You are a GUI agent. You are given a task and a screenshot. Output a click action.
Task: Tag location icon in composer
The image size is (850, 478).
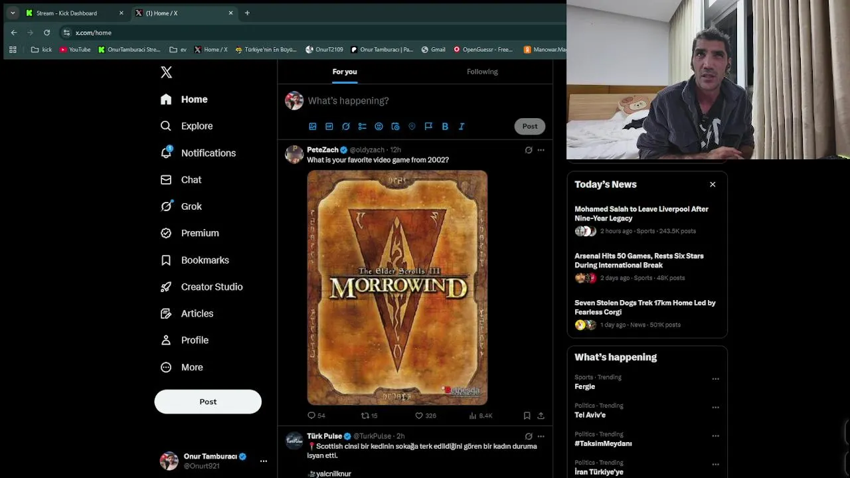pyautogui.click(x=412, y=126)
